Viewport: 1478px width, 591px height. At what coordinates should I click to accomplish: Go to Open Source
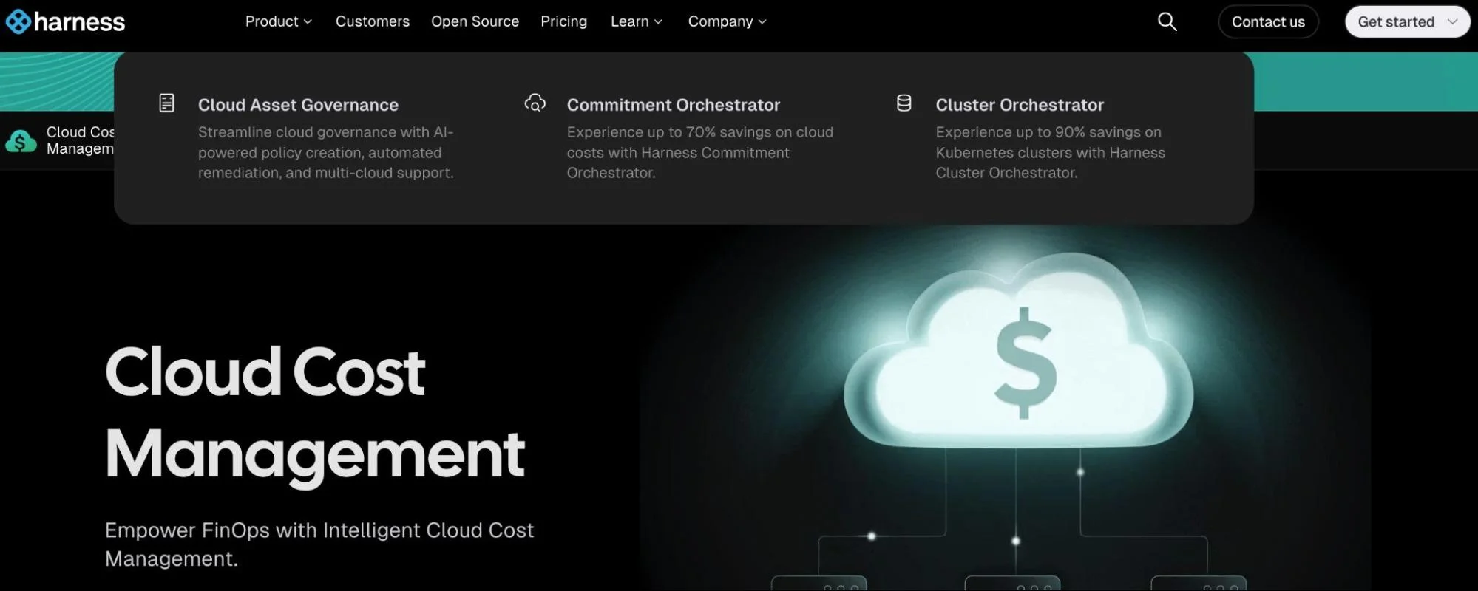click(475, 21)
